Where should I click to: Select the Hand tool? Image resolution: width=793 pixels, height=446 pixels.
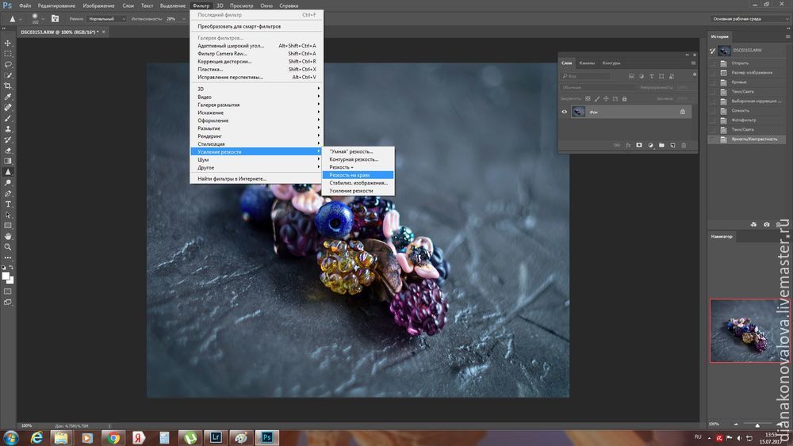coord(8,236)
